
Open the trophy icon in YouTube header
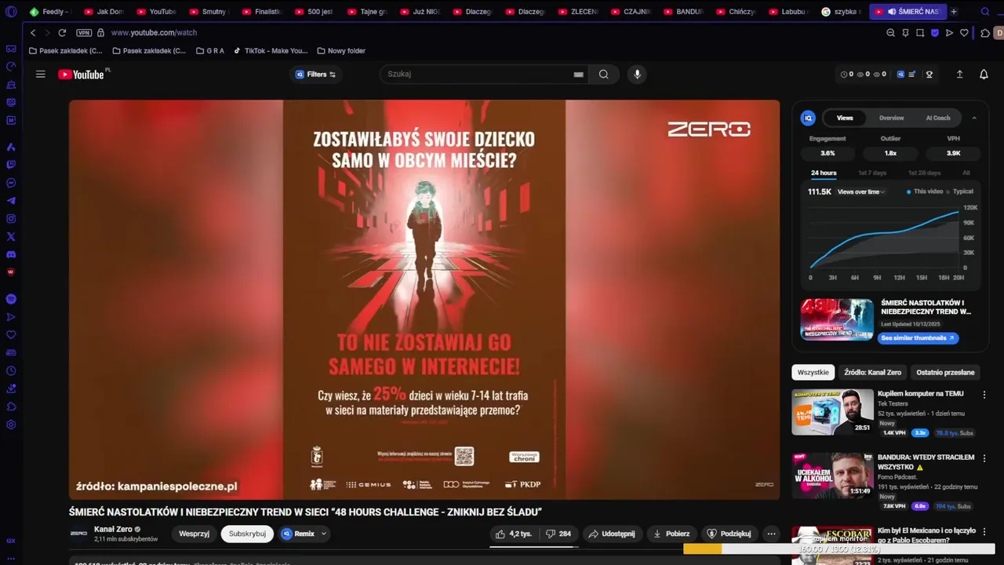pyautogui.click(x=929, y=75)
